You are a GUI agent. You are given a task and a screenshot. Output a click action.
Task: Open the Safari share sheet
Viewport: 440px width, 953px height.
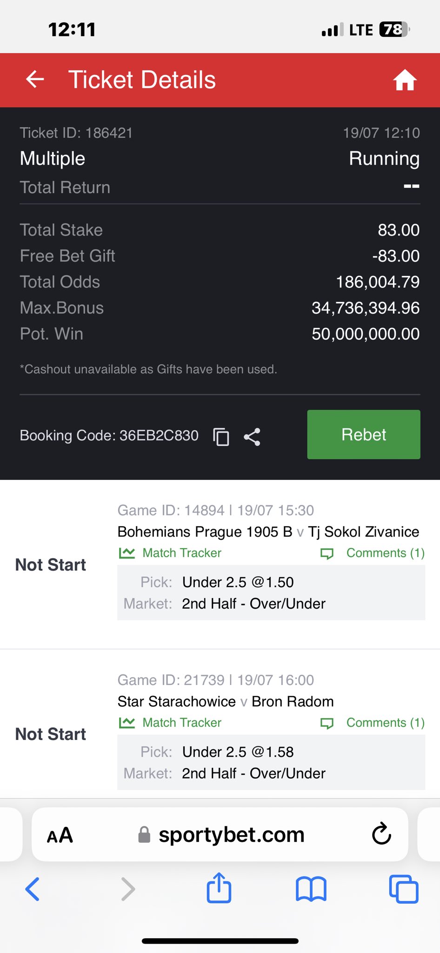coord(219,888)
